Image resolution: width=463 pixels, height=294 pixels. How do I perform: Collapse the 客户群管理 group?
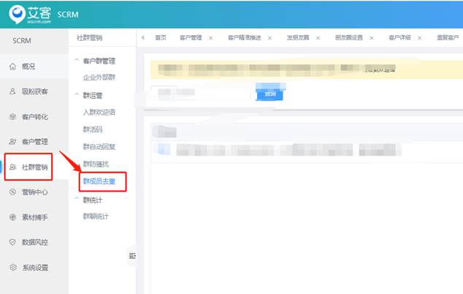77,61
